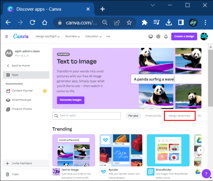Click the browser address bar URL
The width and height of the screenshot is (213, 181).
click(x=81, y=23)
